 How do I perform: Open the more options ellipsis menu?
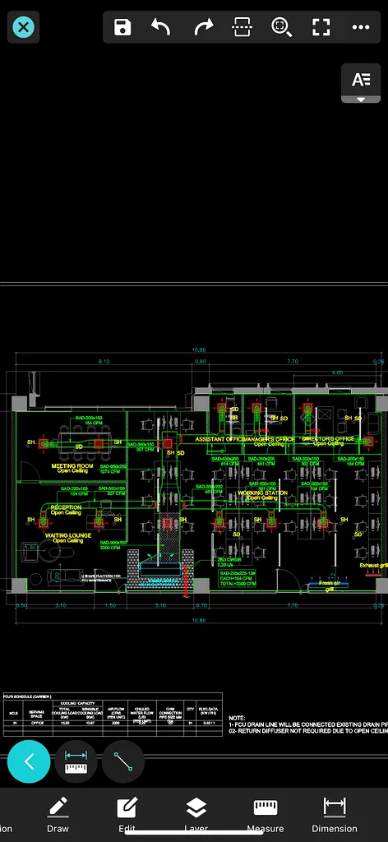pos(361,27)
